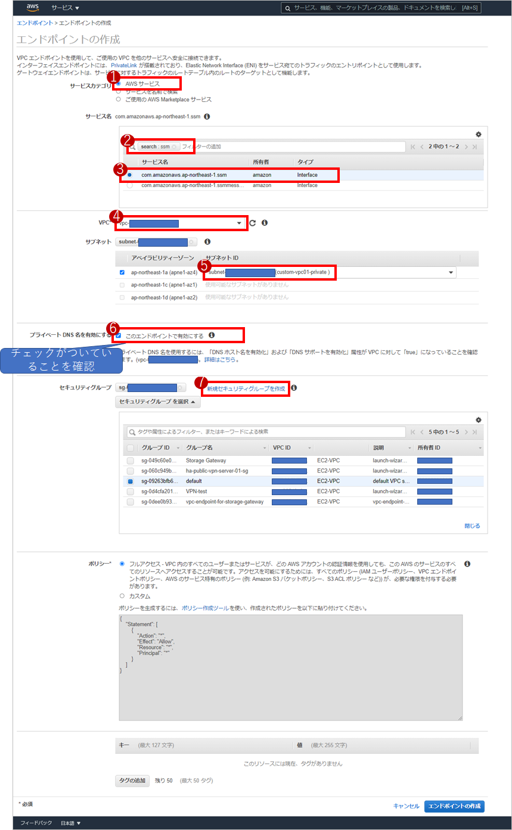Viewport: 512px width, 830px height.
Task: Open the VPC ID column dropdown arrow
Action: [310, 448]
